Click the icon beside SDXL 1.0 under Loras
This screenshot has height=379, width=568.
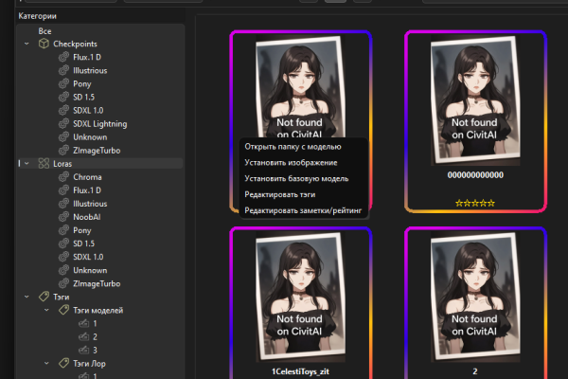[63, 257]
